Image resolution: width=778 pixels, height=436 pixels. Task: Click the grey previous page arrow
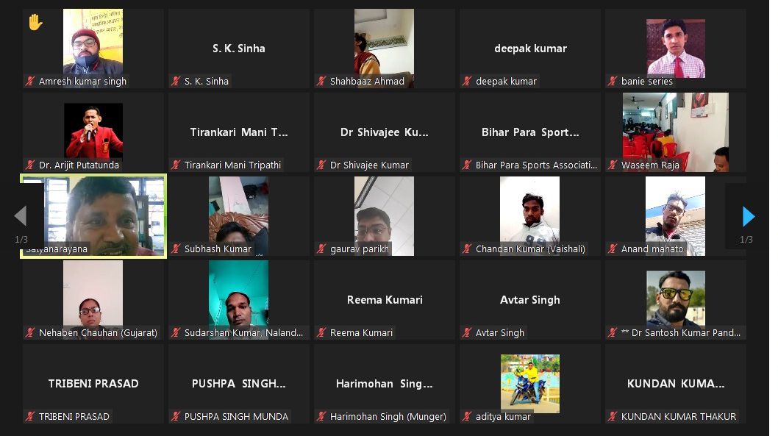21,216
